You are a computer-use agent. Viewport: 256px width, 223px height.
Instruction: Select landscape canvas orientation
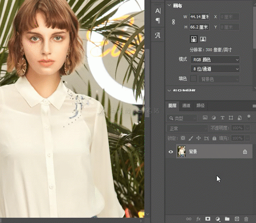tap(203, 39)
